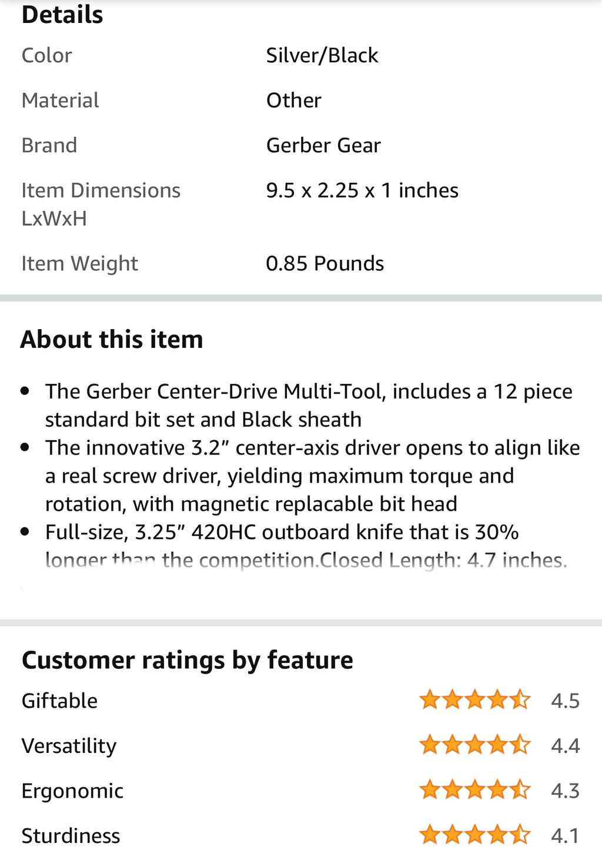The image size is (602, 857).
Task: Tap the Giftable feature label
Action: (x=59, y=701)
